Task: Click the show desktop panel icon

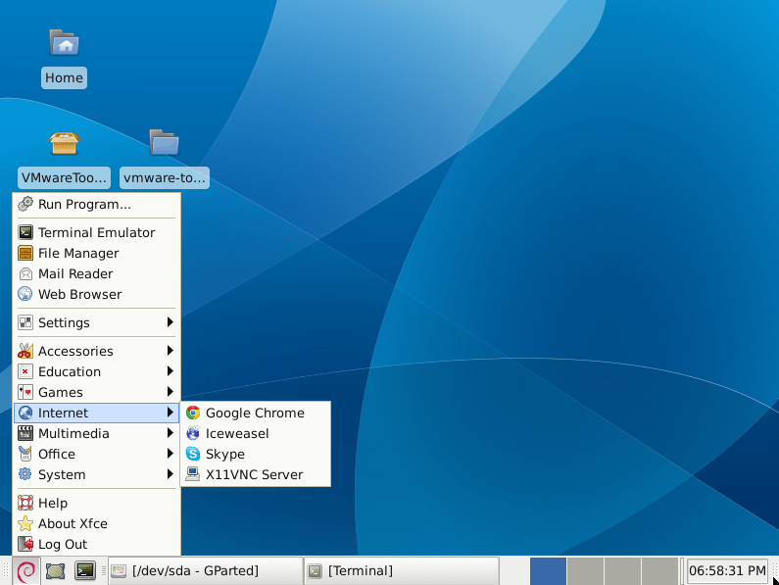Action: [x=55, y=570]
